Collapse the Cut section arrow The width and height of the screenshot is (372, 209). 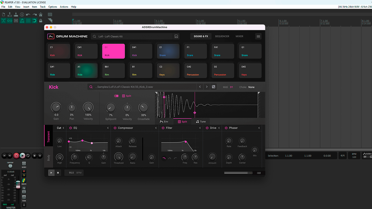tap(63, 128)
